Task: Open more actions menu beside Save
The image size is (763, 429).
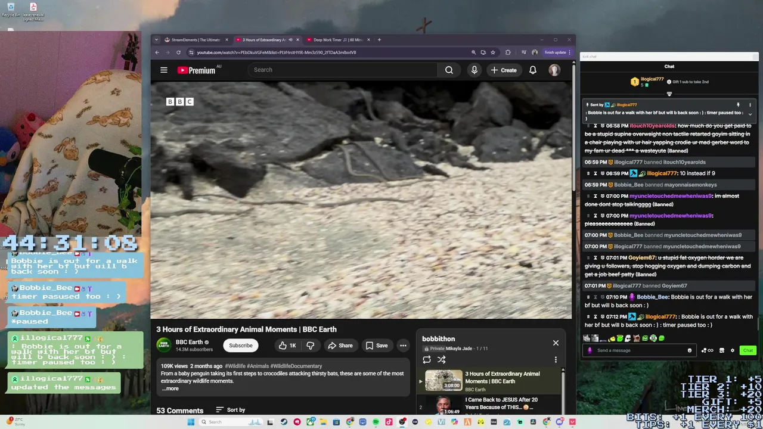Action: coord(403,346)
